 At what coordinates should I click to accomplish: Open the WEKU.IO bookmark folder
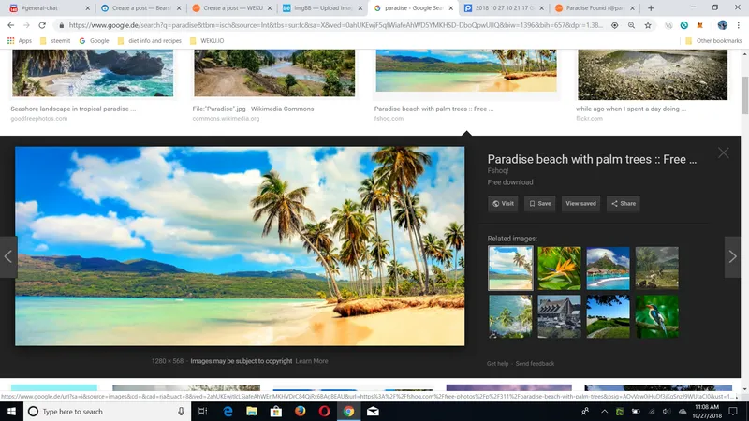207,41
